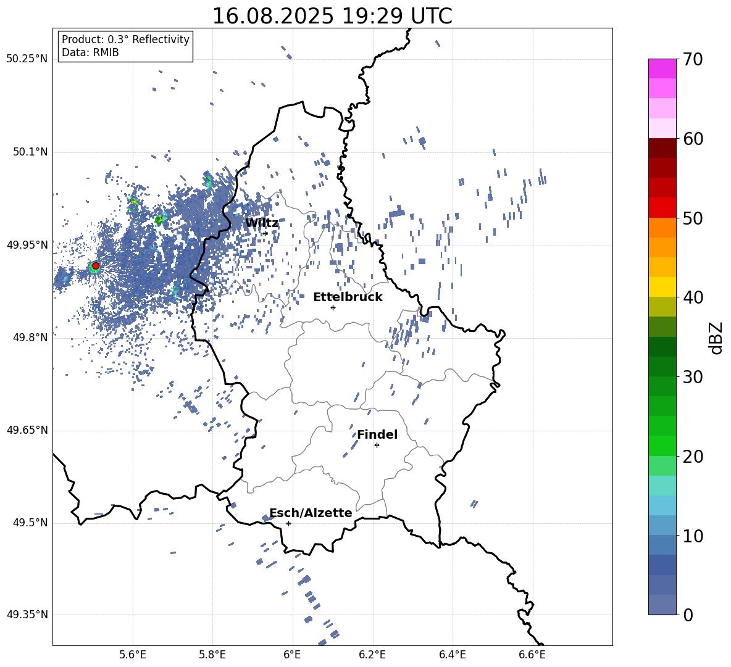Click the timestamp title 16.08.2025 19:29 UTC
The image size is (731, 667).
[332, 16]
